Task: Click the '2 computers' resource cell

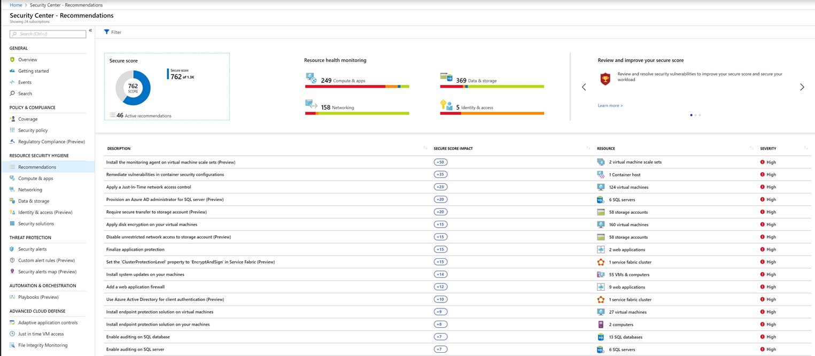Action: (x=621, y=324)
